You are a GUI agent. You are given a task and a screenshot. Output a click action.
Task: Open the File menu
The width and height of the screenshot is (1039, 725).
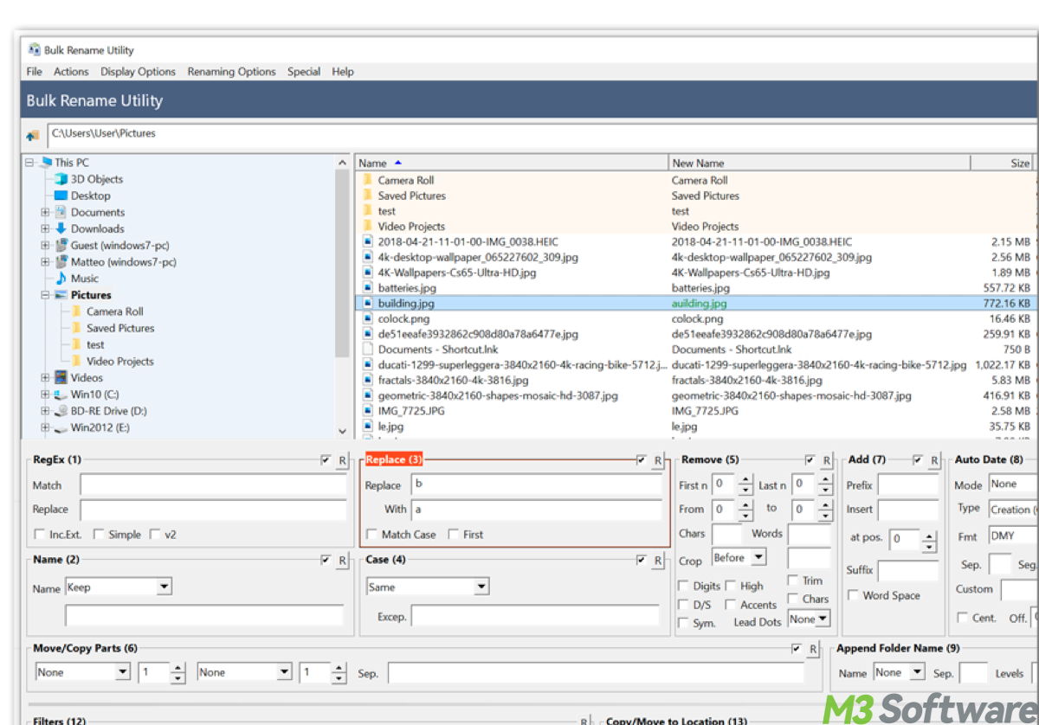pos(35,72)
